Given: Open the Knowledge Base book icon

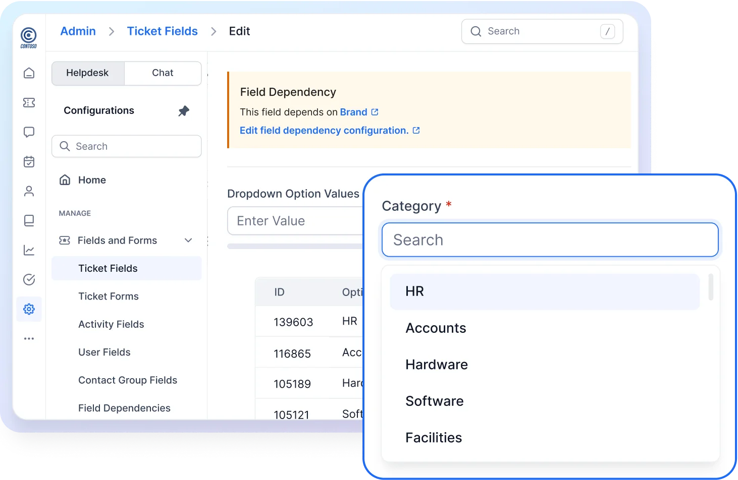Looking at the screenshot, I should coord(29,220).
